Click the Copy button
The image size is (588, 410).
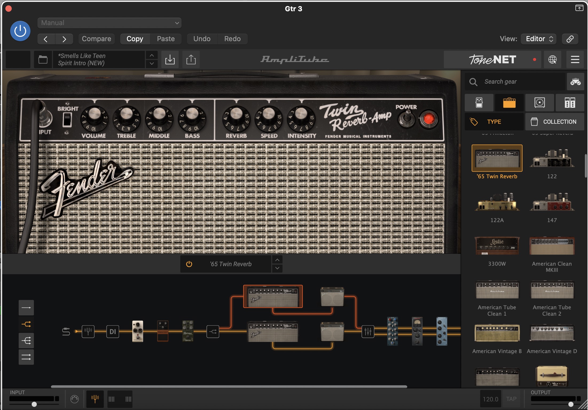(135, 39)
